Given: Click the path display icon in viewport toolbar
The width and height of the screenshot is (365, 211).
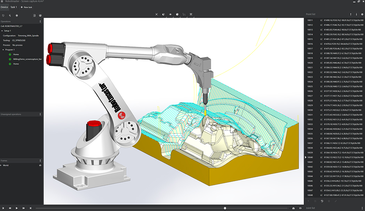Looking at the screenshot, I should 184,14.
